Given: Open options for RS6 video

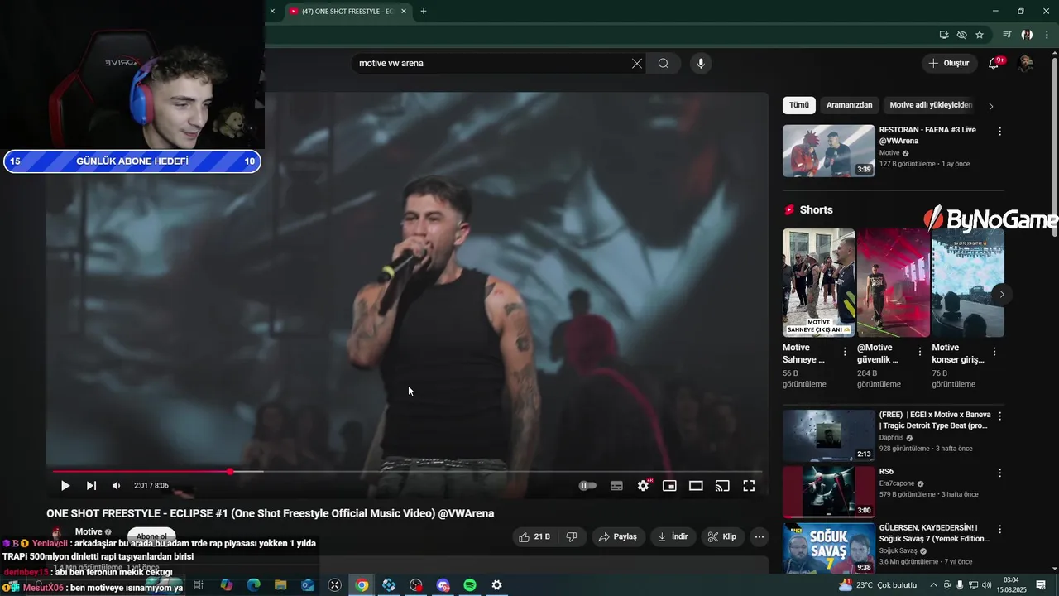Looking at the screenshot, I should [x=999, y=473].
